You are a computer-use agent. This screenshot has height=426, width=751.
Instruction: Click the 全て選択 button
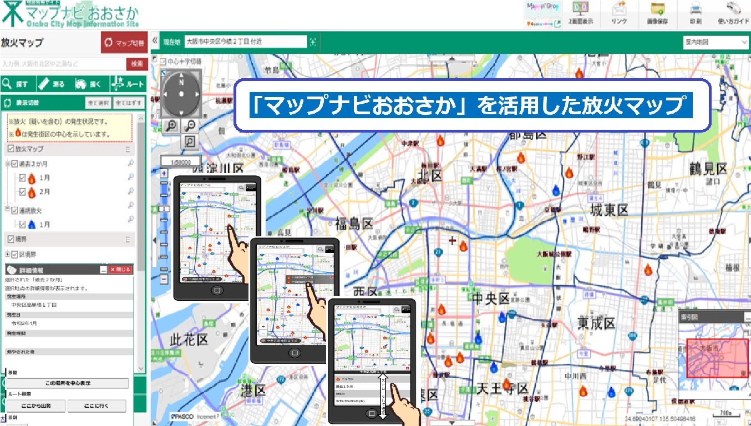(x=98, y=103)
